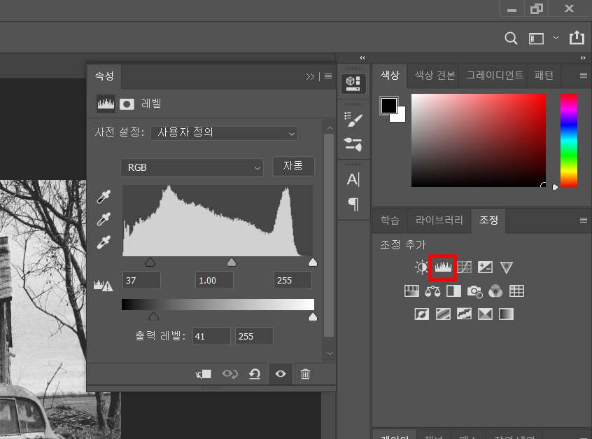Open the Brush Settings panel icon

353,120
